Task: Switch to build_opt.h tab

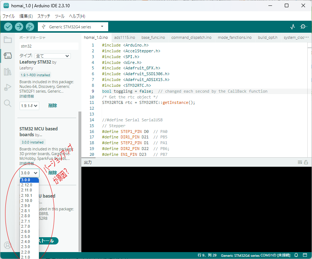Action: point(268,37)
